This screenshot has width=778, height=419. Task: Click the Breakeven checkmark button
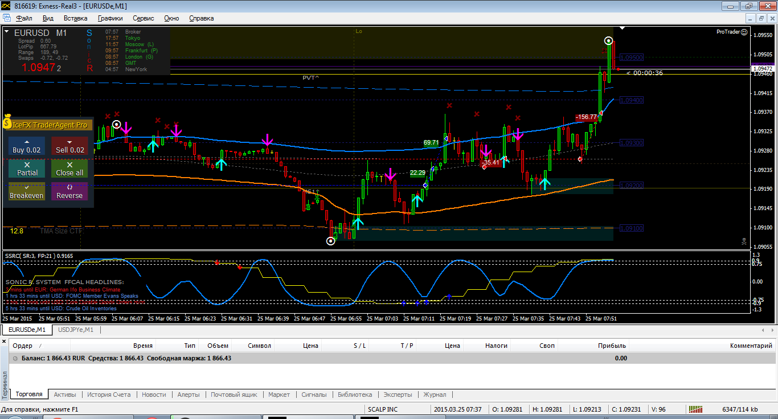point(27,191)
